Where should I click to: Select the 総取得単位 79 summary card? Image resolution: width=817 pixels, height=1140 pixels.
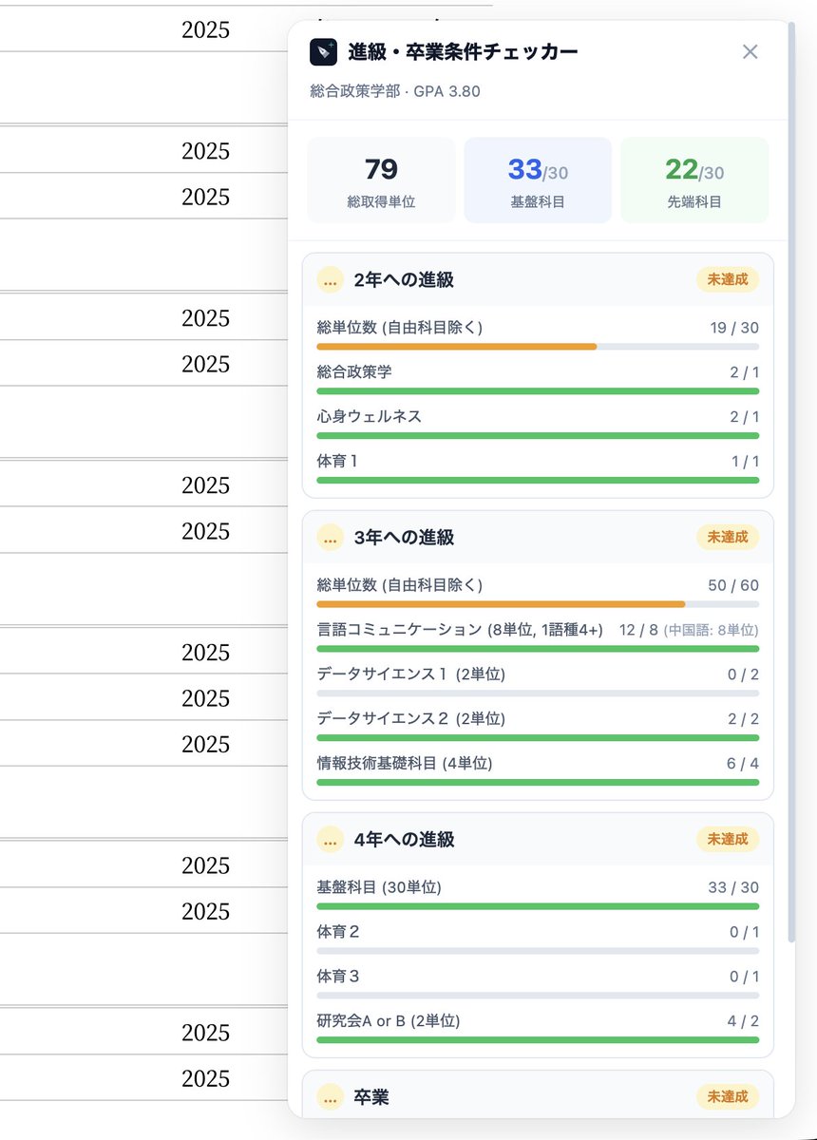[381, 180]
